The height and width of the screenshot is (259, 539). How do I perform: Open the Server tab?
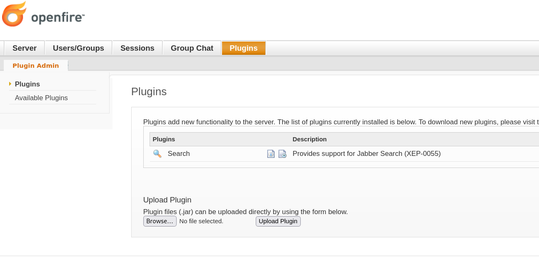(x=25, y=48)
